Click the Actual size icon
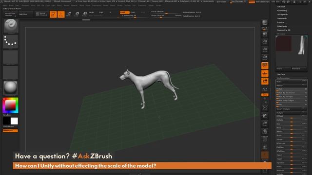This screenshot has height=175, width=312. point(265,50)
